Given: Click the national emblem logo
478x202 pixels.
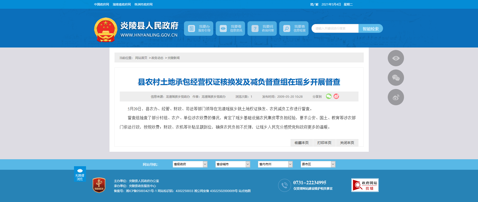Looking at the screenshot, I should pyautogui.click(x=105, y=30).
